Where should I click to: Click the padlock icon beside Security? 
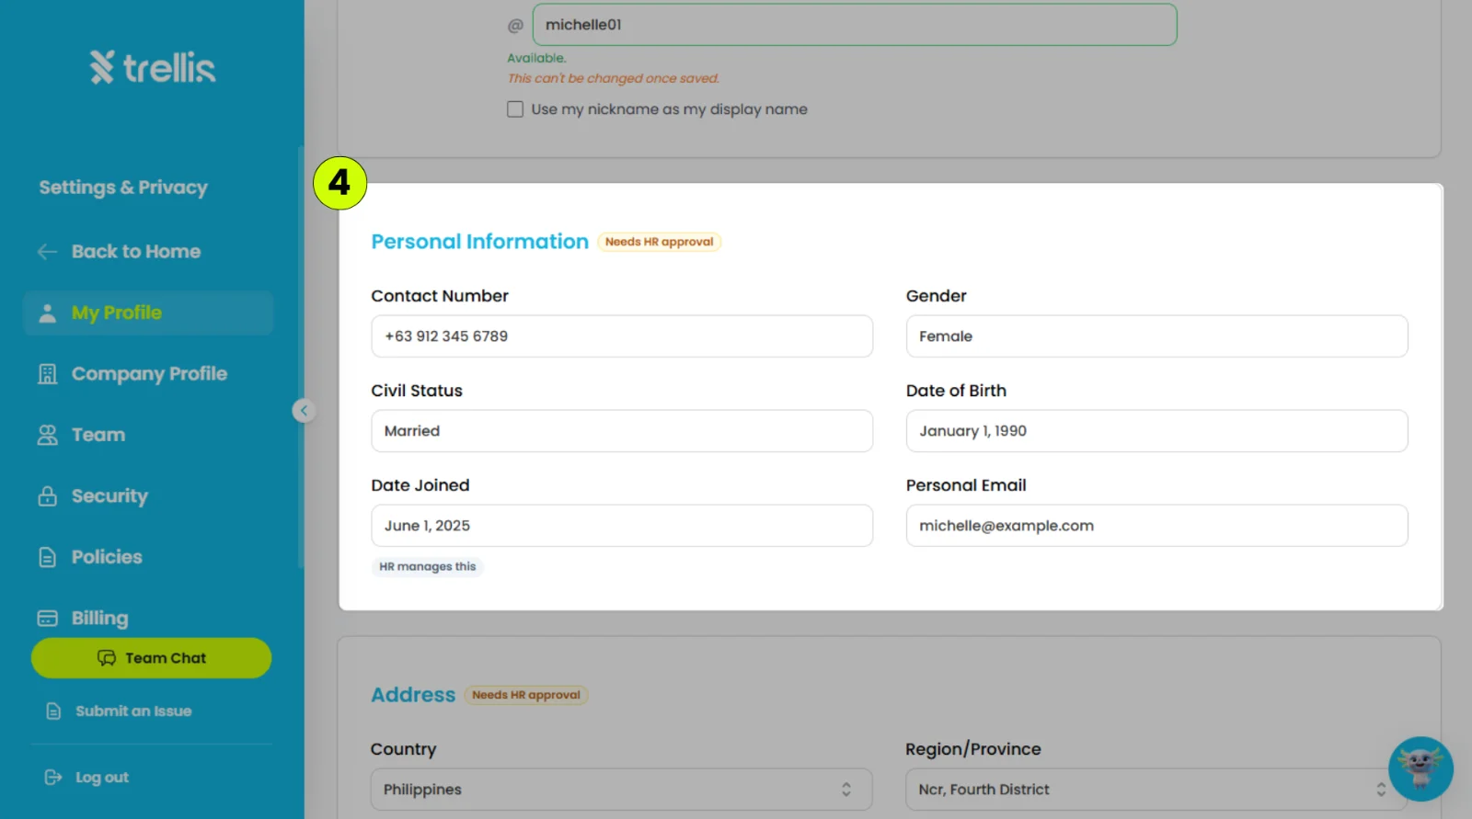[47, 496]
